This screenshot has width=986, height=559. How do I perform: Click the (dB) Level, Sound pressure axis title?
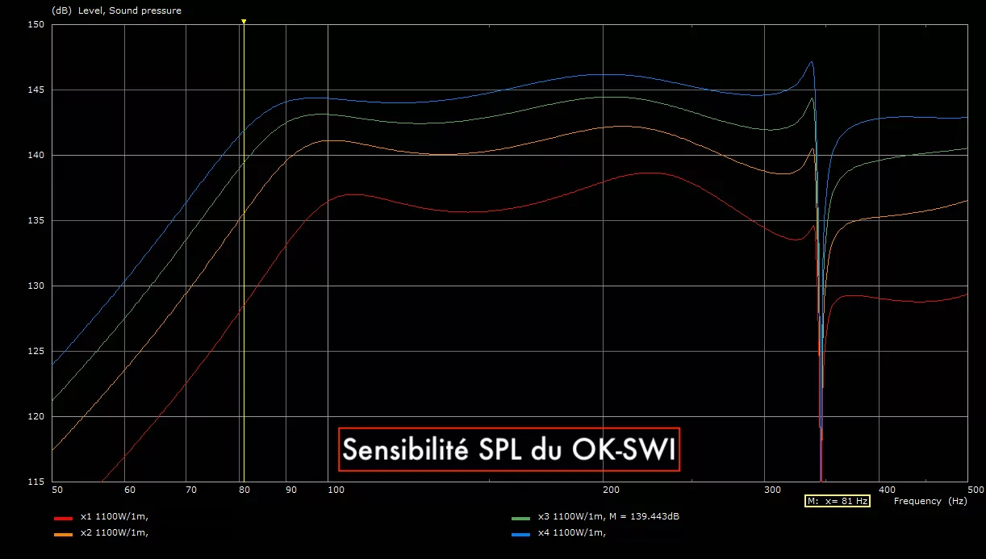[x=116, y=10]
